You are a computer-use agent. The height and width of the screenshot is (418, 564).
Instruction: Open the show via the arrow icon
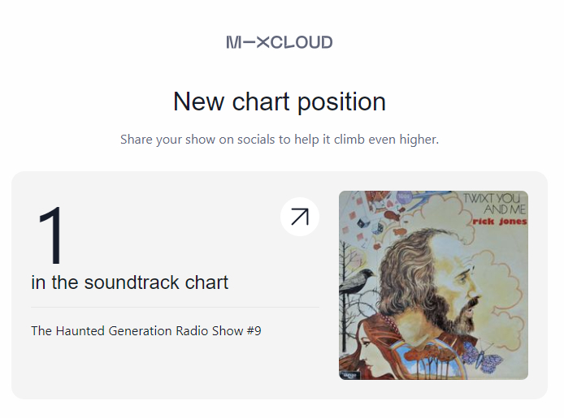[300, 217]
